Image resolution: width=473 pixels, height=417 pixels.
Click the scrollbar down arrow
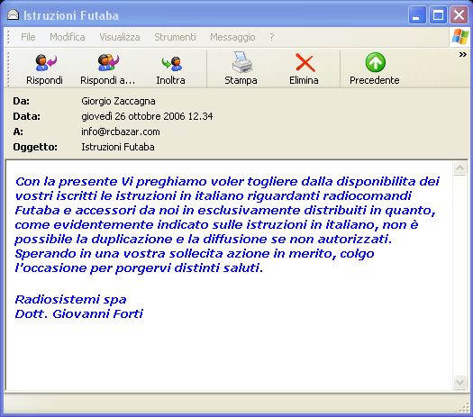tap(459, 383)
